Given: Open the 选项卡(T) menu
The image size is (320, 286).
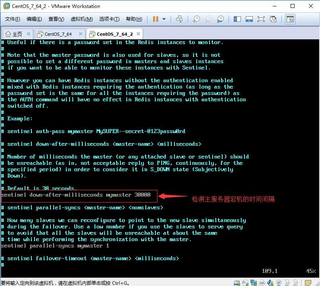Looking at the screenshot, I should (109, 19).
